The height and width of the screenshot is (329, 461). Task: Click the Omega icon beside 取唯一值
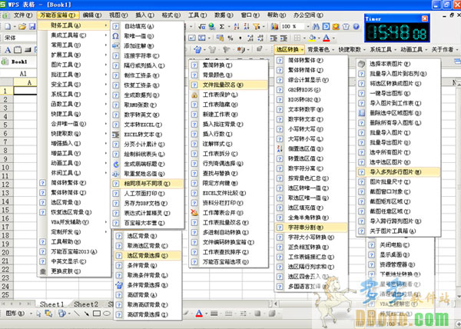pos(116,36)
